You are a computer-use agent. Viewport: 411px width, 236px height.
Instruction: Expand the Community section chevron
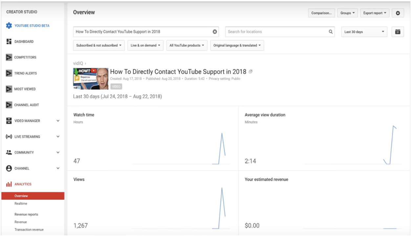58,153
